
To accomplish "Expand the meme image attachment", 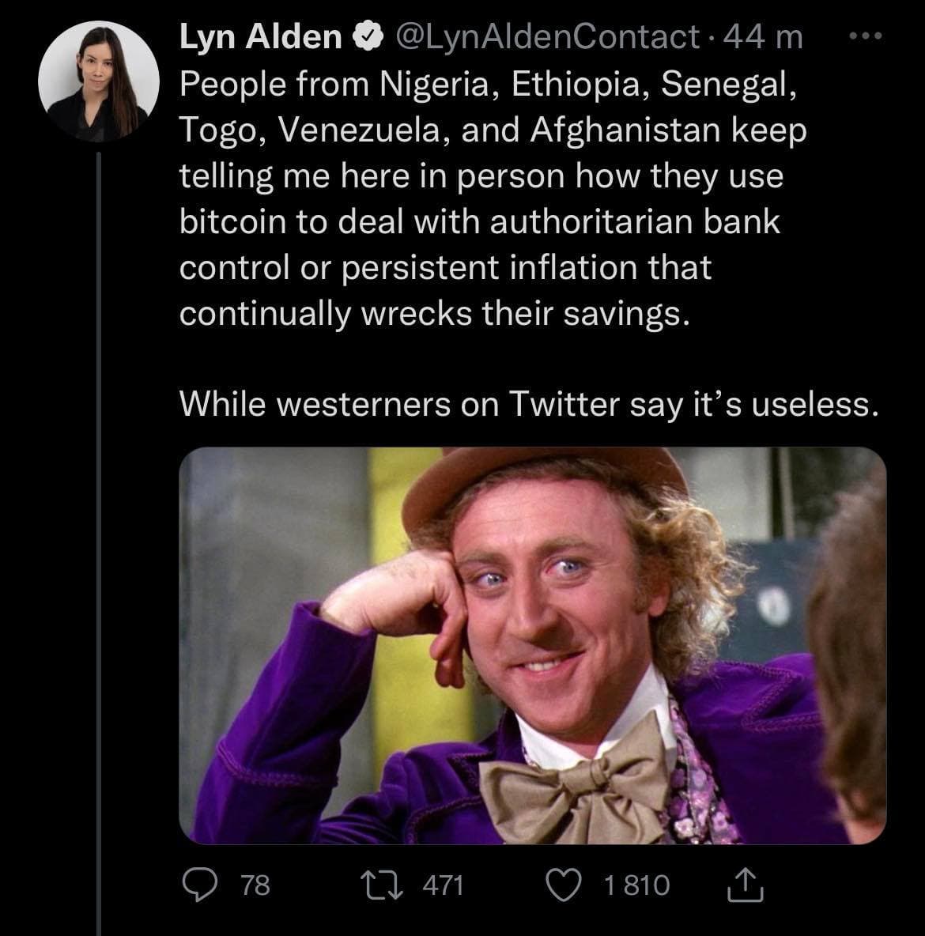I will (532, 645).
